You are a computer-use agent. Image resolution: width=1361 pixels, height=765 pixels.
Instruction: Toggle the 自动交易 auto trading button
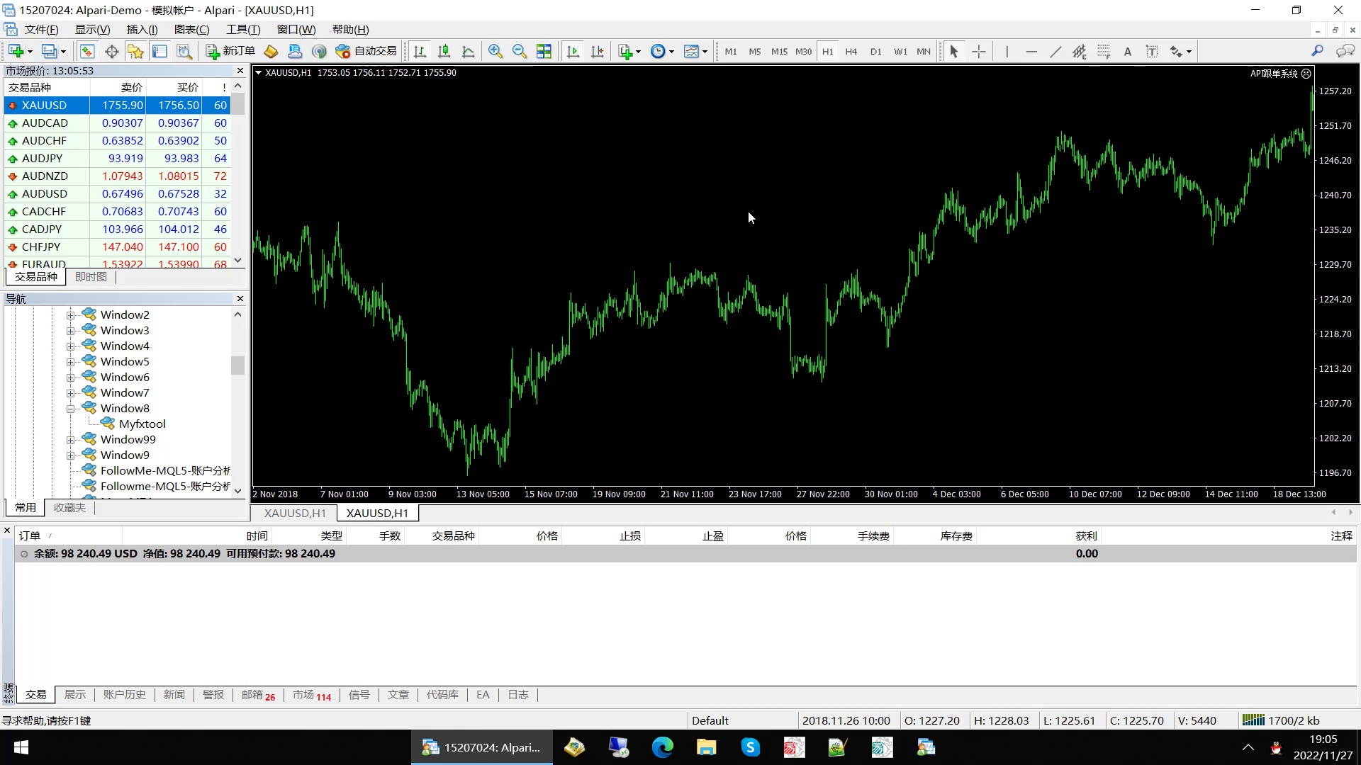tap(366, 51)
